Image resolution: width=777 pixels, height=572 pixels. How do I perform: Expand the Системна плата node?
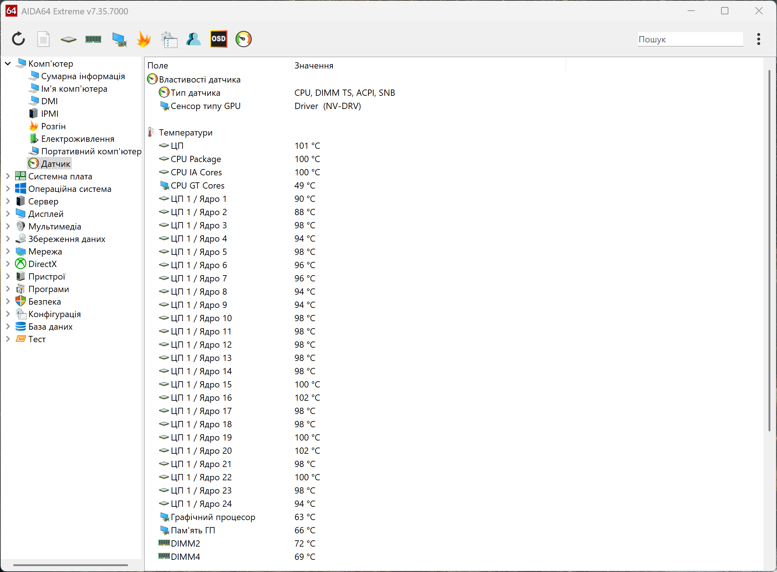[x=8, y=176]
